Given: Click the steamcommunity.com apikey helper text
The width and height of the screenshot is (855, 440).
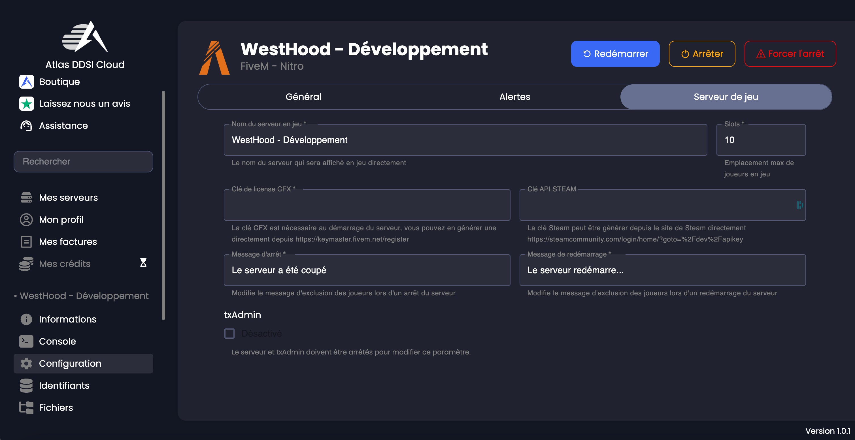Looking at the screenshot, I should [x=636, y=234].
